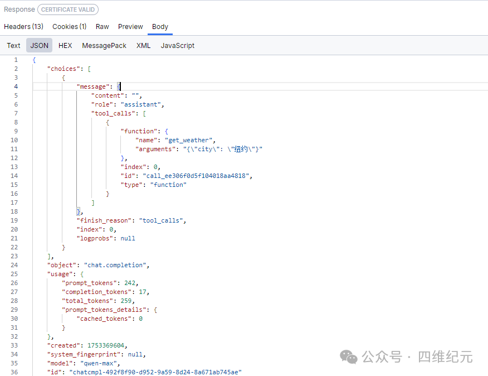
Task: Click the "message" key on line 4
Action: 92,86
